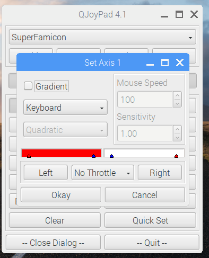Click the Left key assignment button
The width and height of the screenshot is (209, 258).
click(x=46, y=173)
